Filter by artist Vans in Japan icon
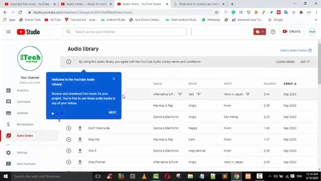This screenshot has height=181, width=321. coord(248,94)
